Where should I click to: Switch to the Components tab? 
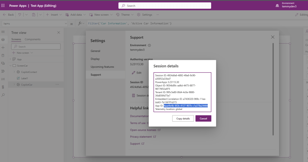point(33,39)
